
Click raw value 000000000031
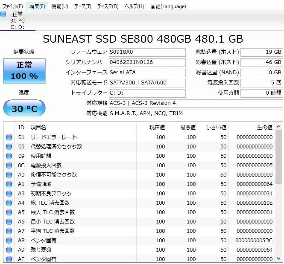point(255,194)
